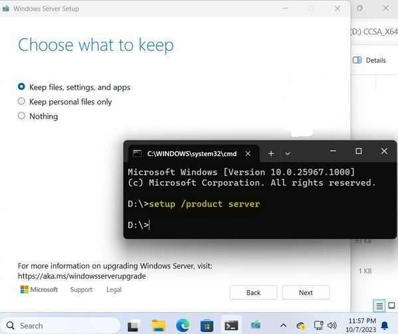Screen dimensions: 398x334
Task: Show hidden system tray icons chevron
Action: pos(284,325)
